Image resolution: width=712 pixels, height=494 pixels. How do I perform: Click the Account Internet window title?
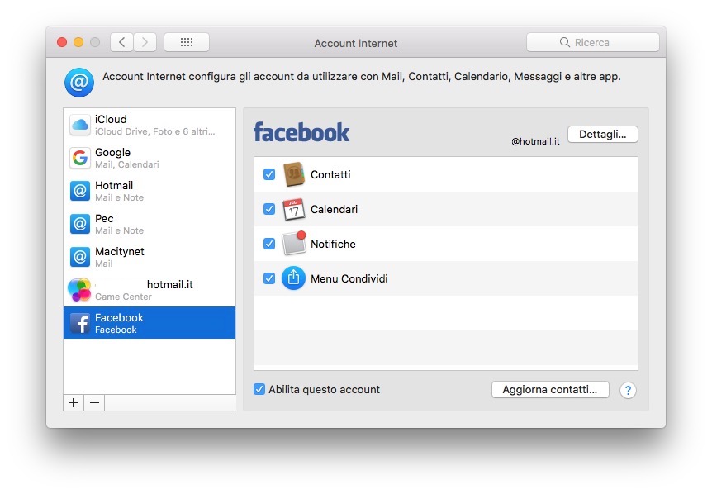click(355, 43)
